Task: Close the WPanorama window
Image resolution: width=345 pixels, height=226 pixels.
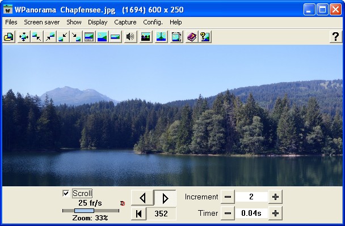Action: pyautogui.click(x=335, y=10)
